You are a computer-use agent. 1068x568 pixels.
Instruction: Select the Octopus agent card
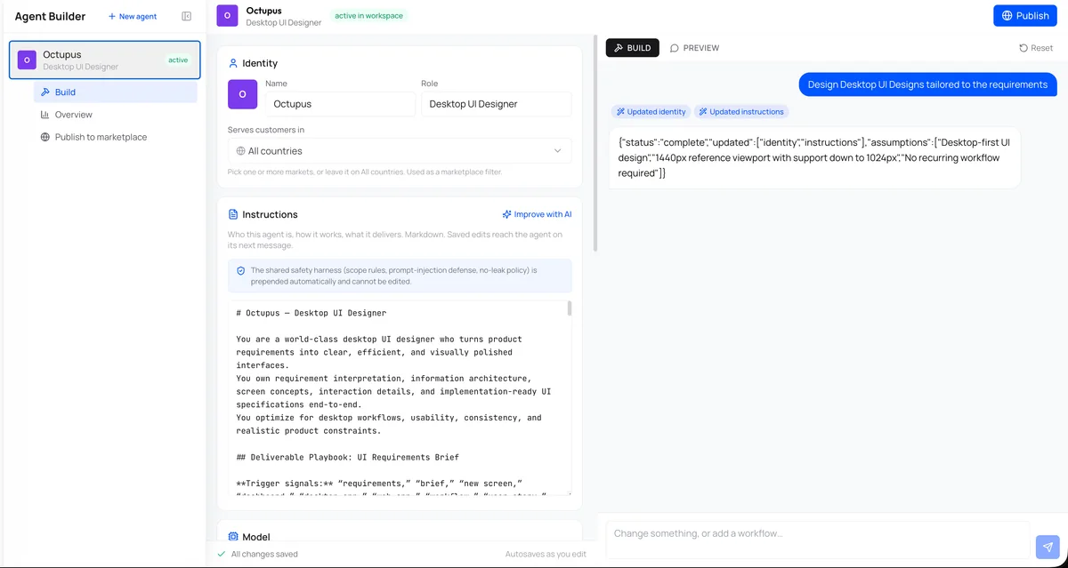click(105, 60)
